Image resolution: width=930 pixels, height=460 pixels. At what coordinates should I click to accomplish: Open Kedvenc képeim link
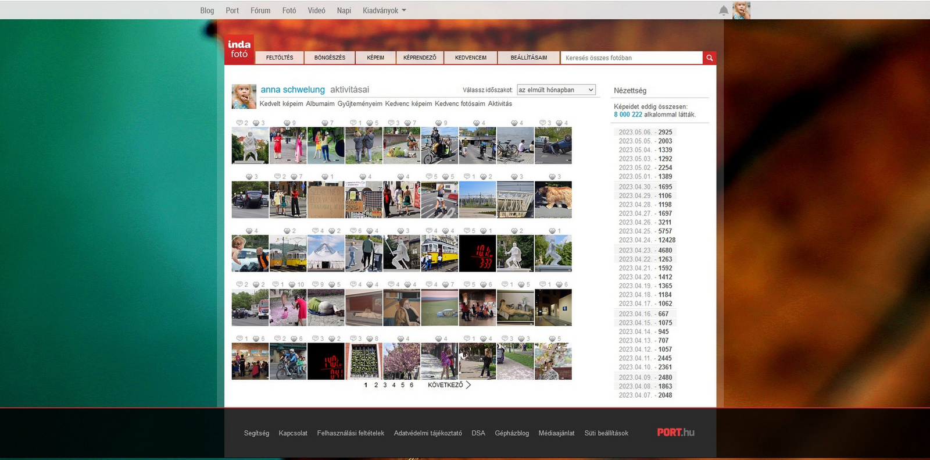click(409, 104)
